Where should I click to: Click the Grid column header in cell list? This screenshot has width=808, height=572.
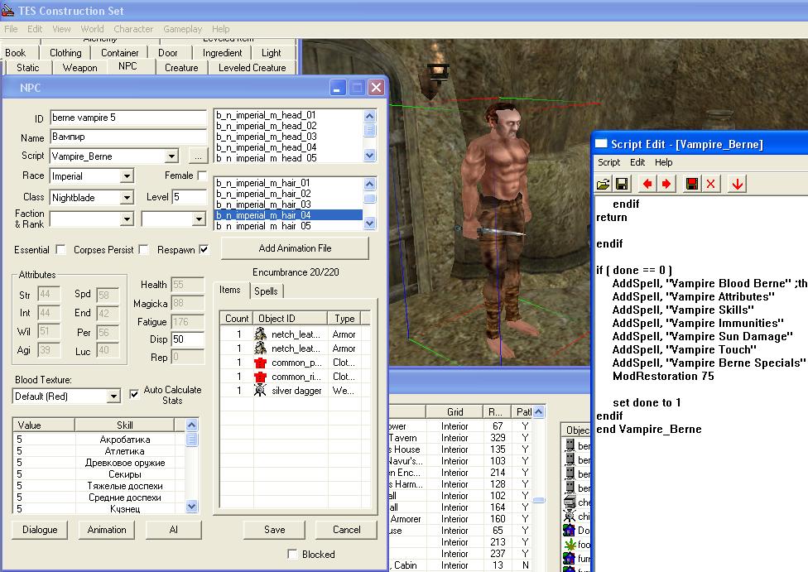(x=455, y=411)
